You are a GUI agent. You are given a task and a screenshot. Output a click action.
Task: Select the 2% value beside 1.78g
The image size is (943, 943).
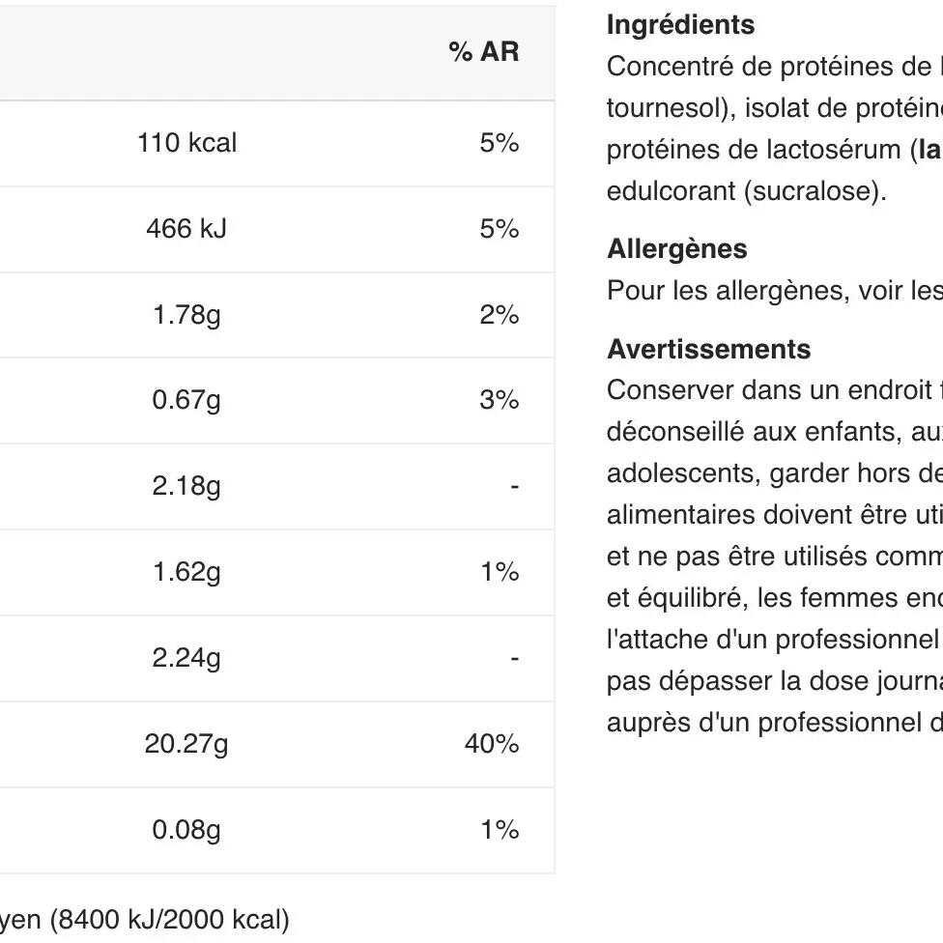[x=499, y=315]
